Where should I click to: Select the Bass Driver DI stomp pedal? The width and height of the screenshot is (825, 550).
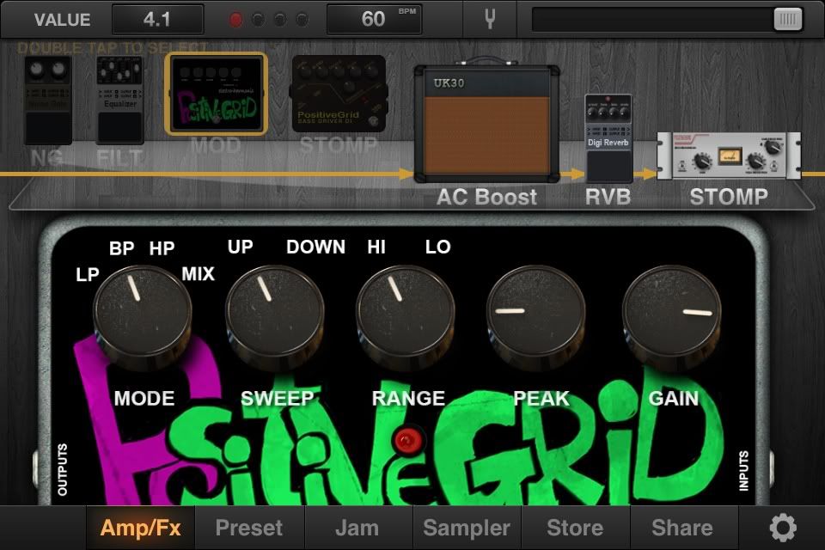(339, 94)
